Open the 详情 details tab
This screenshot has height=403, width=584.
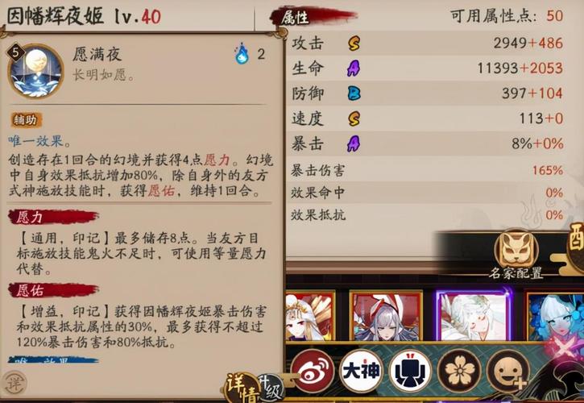pos(242,388)
